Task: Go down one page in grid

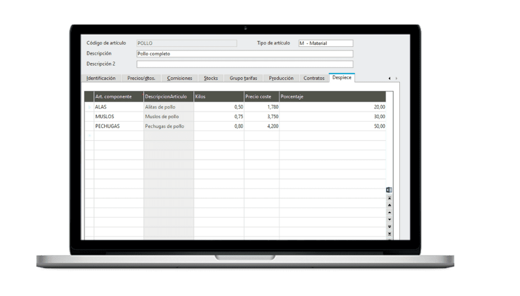Action: point(389,226)
